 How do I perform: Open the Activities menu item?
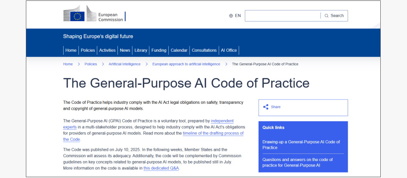(107, 50)
